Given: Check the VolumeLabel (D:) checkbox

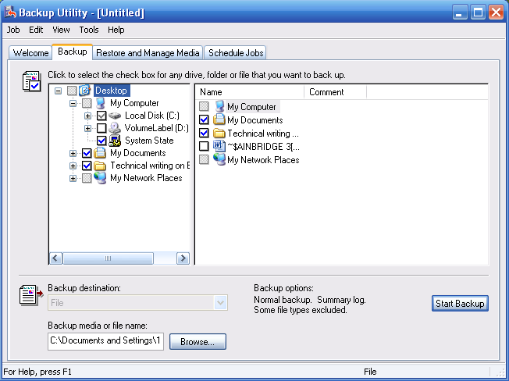Looking at the screenshot, I should click(101, 128).
